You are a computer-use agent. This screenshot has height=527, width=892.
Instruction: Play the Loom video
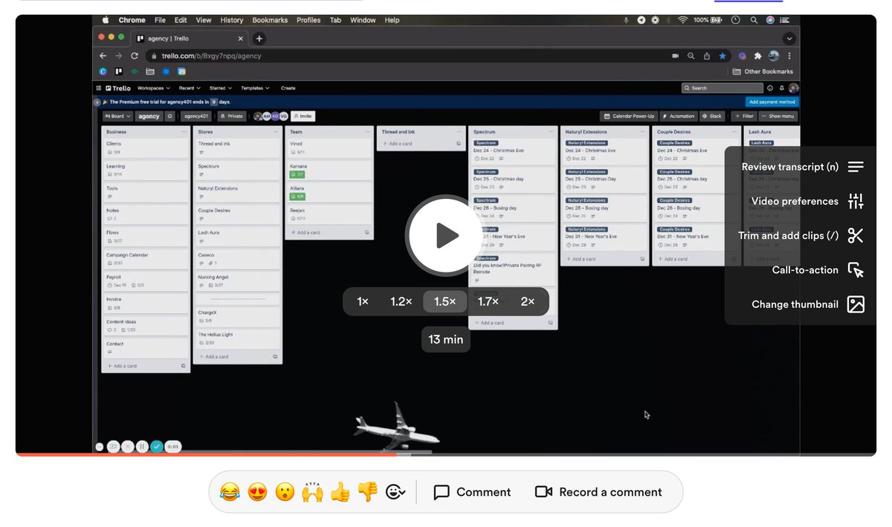446,236
